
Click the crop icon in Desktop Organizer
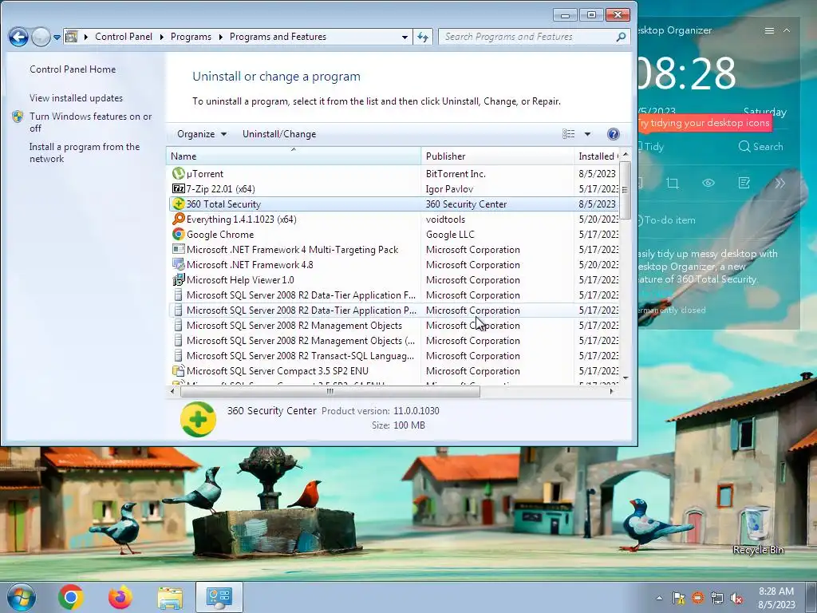pyautogui.click(x=672, y=183)
